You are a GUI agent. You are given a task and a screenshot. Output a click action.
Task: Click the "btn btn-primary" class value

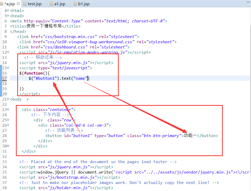click(x=162, y=136)
